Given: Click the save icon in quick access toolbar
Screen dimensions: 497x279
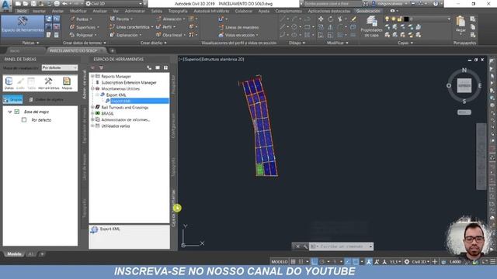Looking at the screenshot, I should coord(33,3).
